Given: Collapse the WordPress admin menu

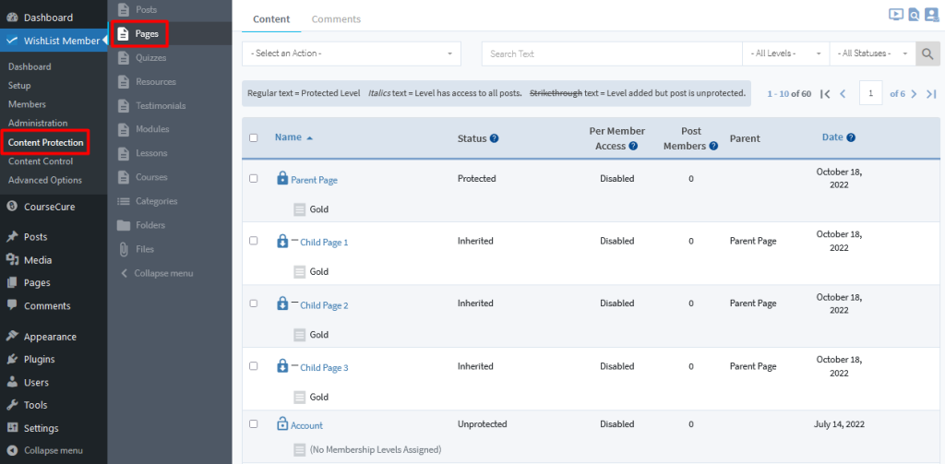Looking at the screenshot, I should (54, 450).
